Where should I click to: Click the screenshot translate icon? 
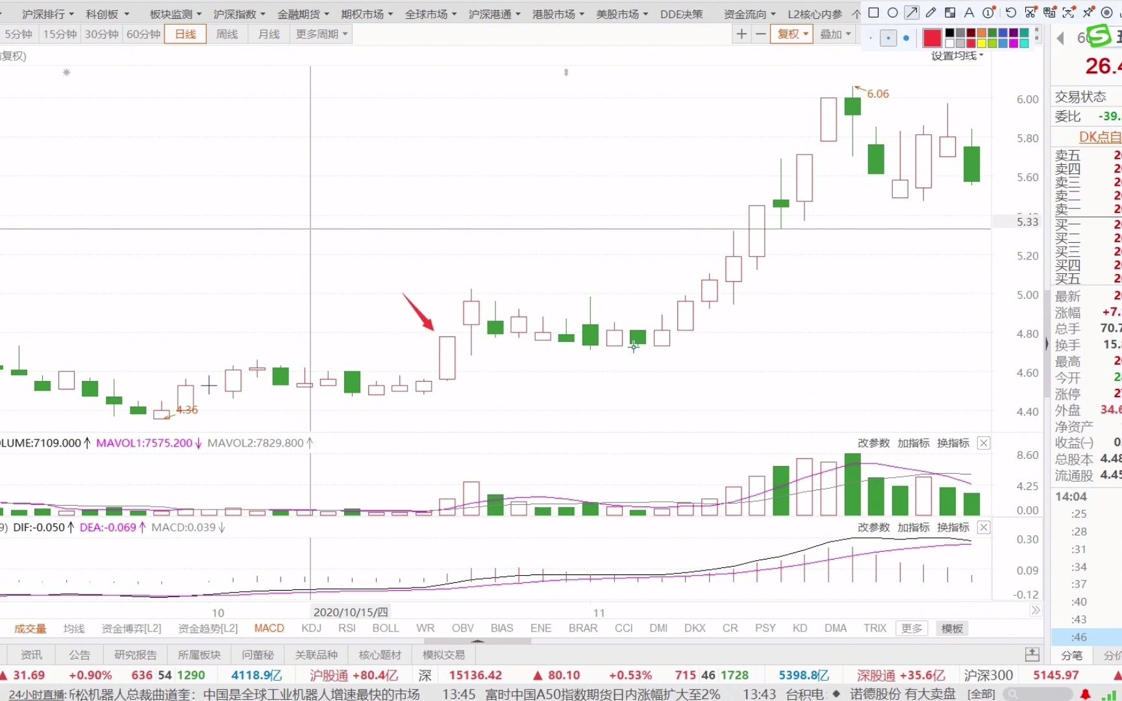tap(1049, 12)
